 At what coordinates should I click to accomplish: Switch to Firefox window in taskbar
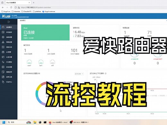coord(58,122)
